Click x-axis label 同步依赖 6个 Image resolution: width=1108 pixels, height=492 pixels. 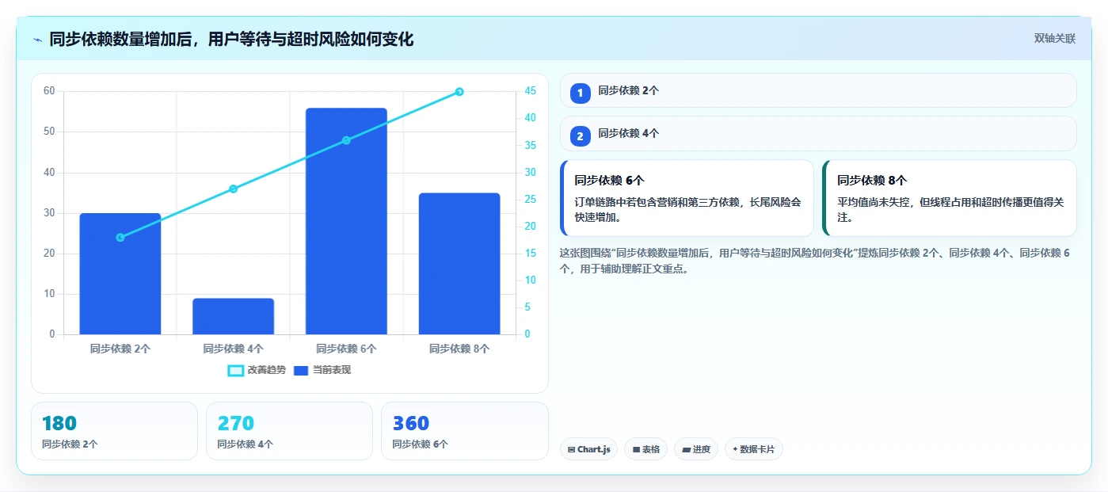(x=346, y=349)
